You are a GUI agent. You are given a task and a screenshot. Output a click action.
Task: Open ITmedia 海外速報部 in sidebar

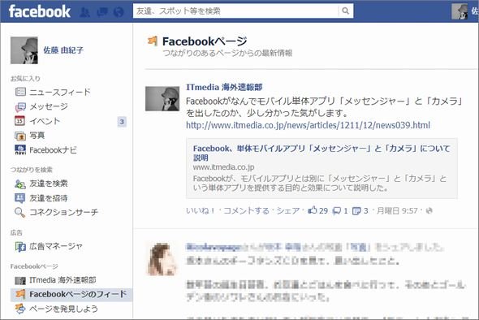point(63,280)
